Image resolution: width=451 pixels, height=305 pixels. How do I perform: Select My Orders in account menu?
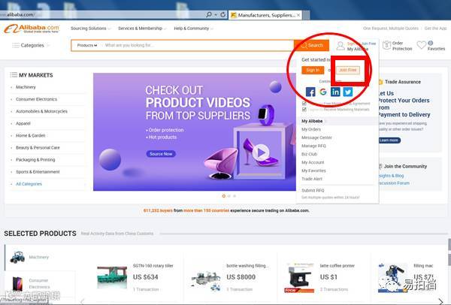pyautogui.click(x=311, y=129)
